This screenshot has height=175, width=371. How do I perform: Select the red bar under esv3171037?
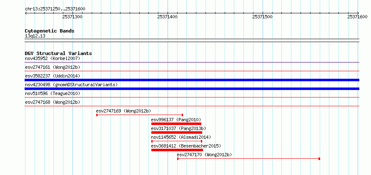[177, 132]
